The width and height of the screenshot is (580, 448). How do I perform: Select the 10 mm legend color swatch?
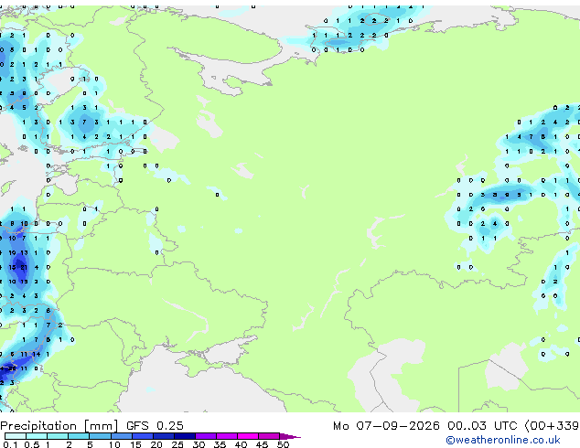click(121, 436)
